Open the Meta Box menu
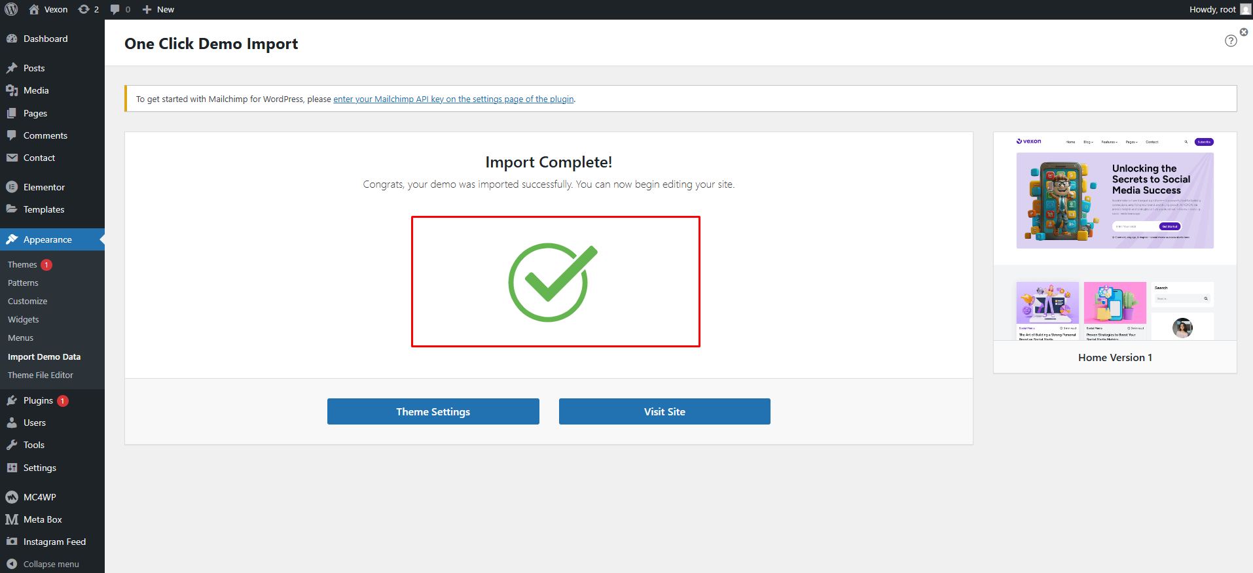 [x=52, y=519]
